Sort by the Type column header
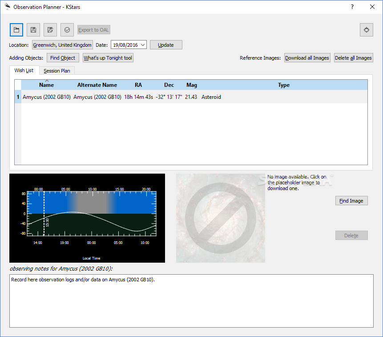Viewport: 383px width, 337px height. pos(284,85)
